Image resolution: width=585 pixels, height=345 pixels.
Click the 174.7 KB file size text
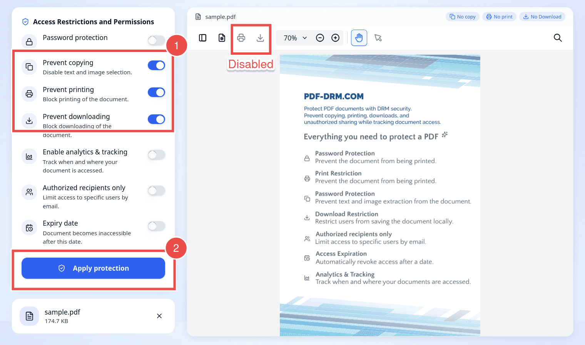coord(56,321)
